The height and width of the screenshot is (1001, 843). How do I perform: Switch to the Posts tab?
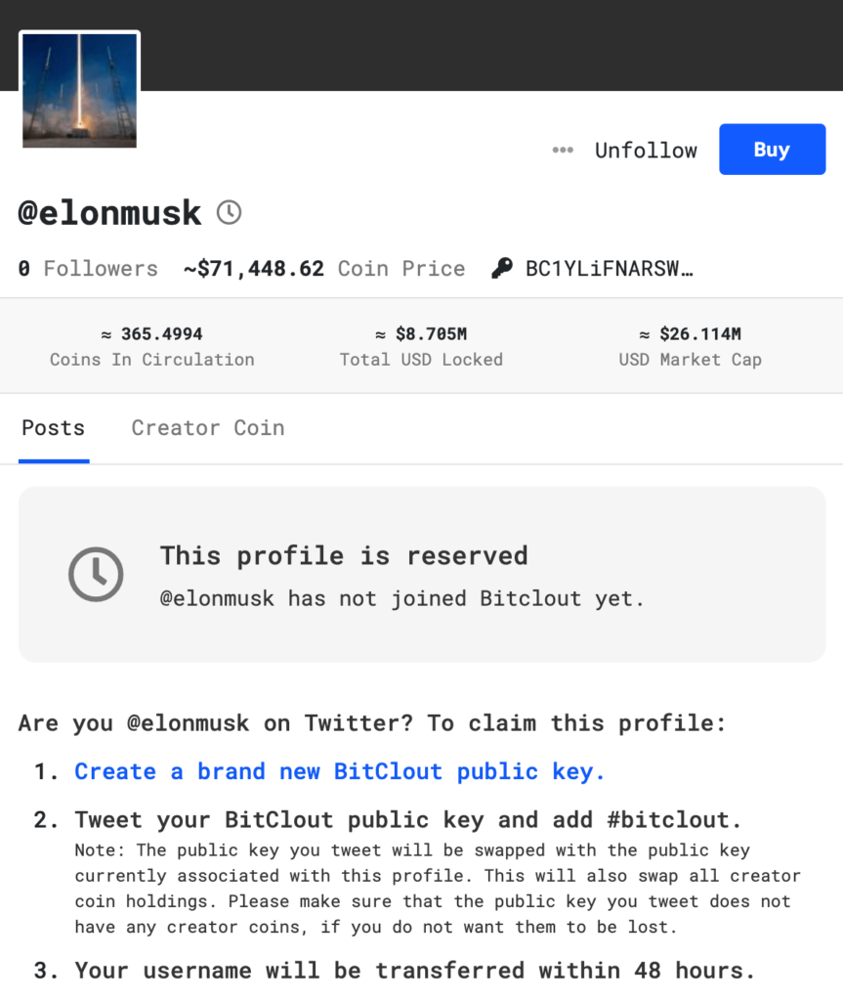point(54,428)
